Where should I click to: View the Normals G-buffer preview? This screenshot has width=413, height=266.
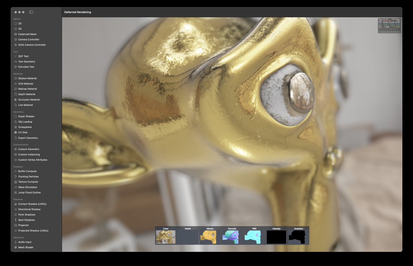coord(231,236)
